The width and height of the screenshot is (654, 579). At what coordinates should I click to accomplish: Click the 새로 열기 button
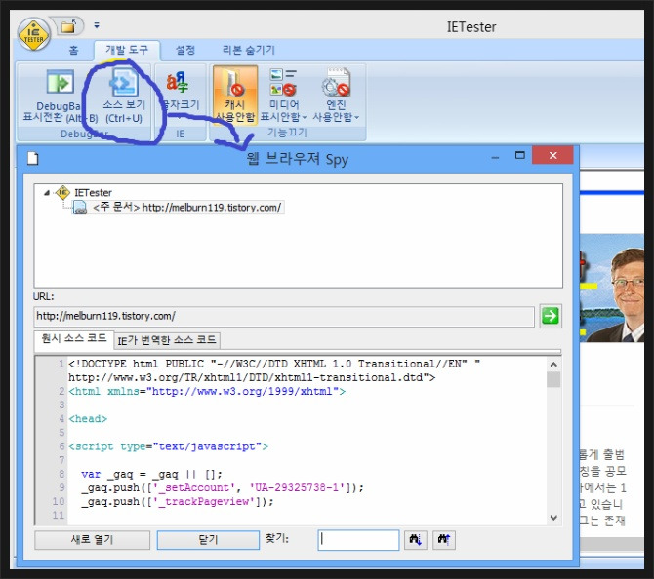(92, 540)
